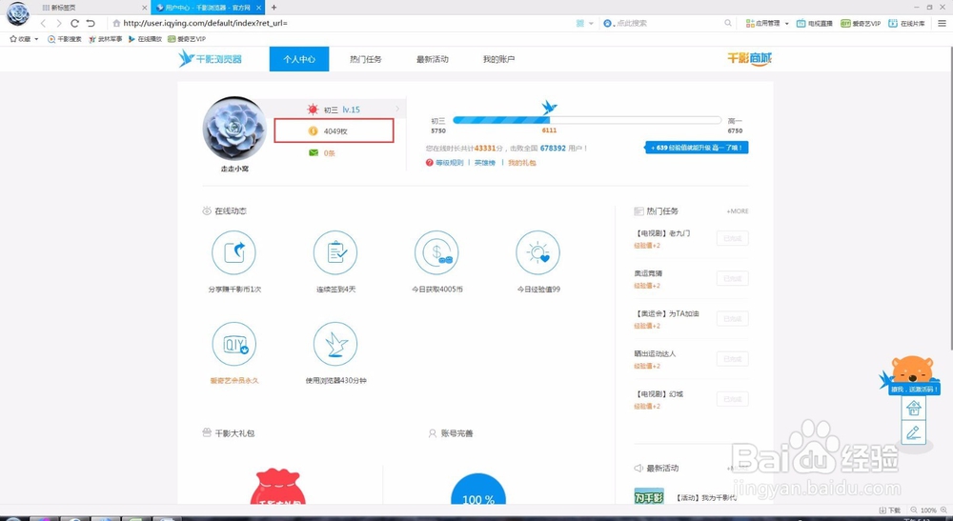Viewport: 953px width, 521px height.
Task: Click the 0条 messages entry
Action: (x=322, y=153)
